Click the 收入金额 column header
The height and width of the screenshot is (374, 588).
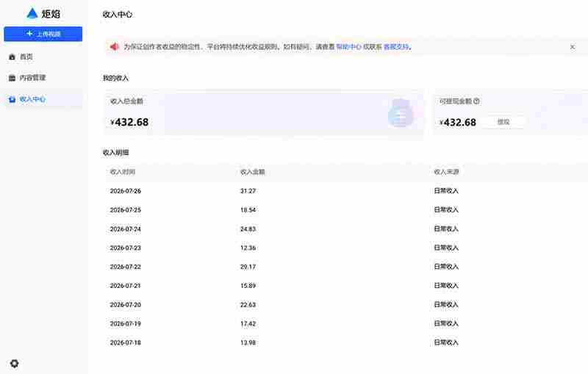coord(252,172)
